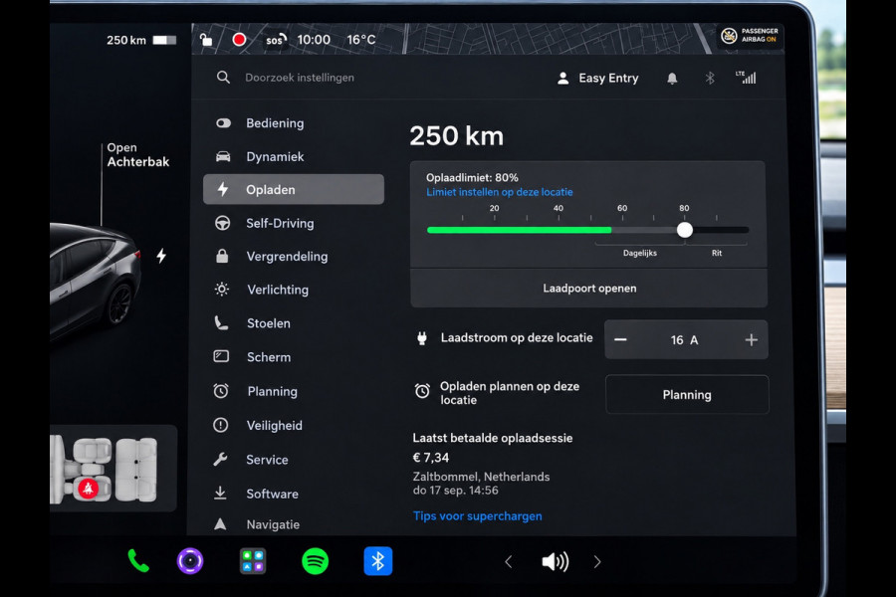Image resolution: width=896 pixels, height=597 pixels.
Task: Tap the red seatbelt warning icon
Action: pyautogui.click(x=88, y=489)
